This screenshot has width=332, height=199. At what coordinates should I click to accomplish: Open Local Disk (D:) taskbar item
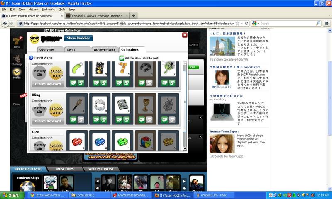click(x=89, y=195)
